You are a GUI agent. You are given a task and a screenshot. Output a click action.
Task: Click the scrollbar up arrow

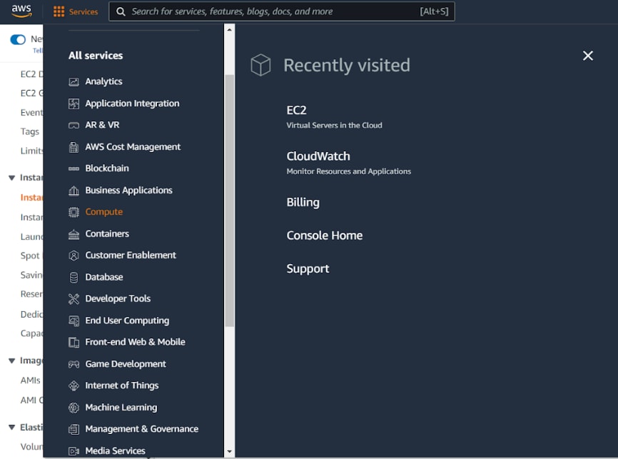pyautogui.click(x=229, y=30)
